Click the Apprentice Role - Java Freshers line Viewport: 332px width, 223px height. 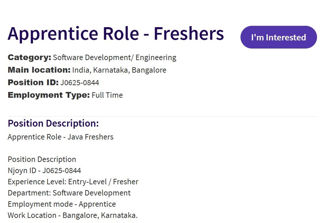pyautogui.click(x=61, y=137)
